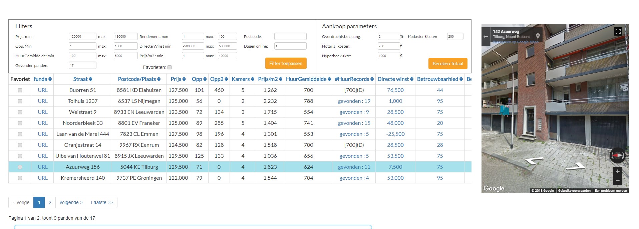The image size is (639, 229).
Task: Click the Post code input field
Action: [290, 37]
